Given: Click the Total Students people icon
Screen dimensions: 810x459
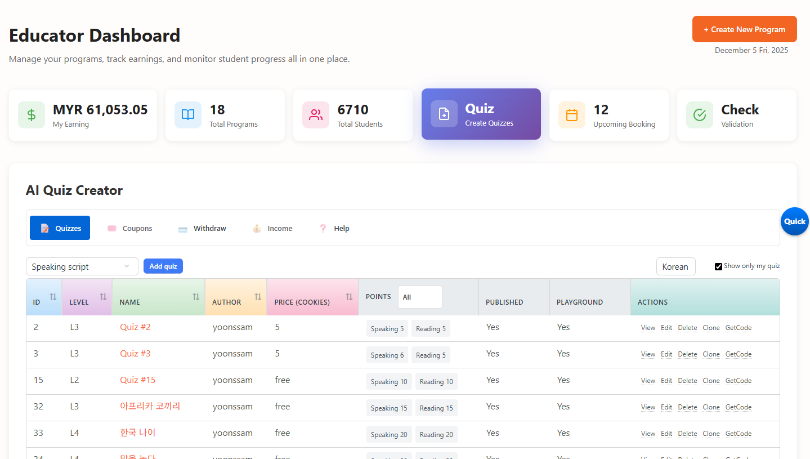Looking at the screenshot, I should pos(315,114).
